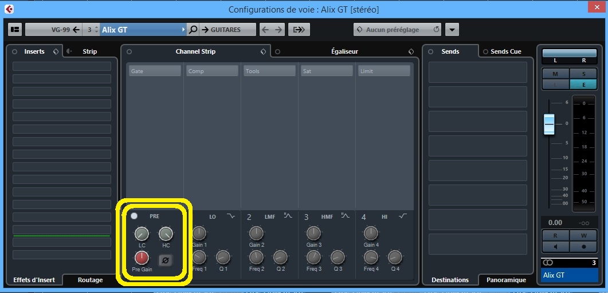Viewport: 608px width, 293px height.
Task: Open the Limit module slot
Action: [384, 71]
